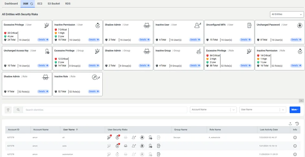Click key icon on Unchanged Access Key card
305x157 pixels.
coord(47,51)
